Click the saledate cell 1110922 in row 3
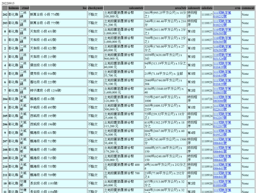This screenshot has height=193, width=257. point(207,57)
